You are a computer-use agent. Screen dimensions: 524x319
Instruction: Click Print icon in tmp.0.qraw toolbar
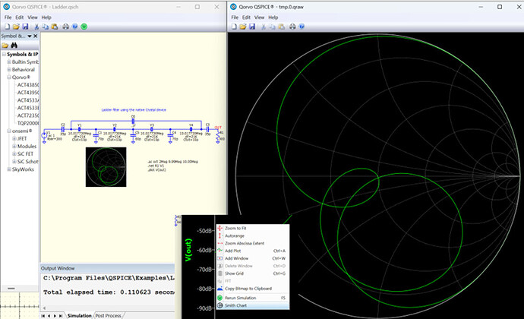tap(292, 27)
